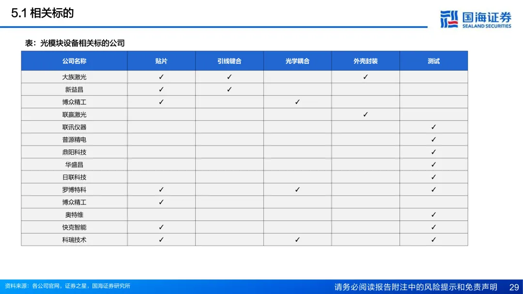Select the footer disclaimer 请务必阅读报告附注中的风险提示和免责声明

pyautogui.click(x=415, y=287)
